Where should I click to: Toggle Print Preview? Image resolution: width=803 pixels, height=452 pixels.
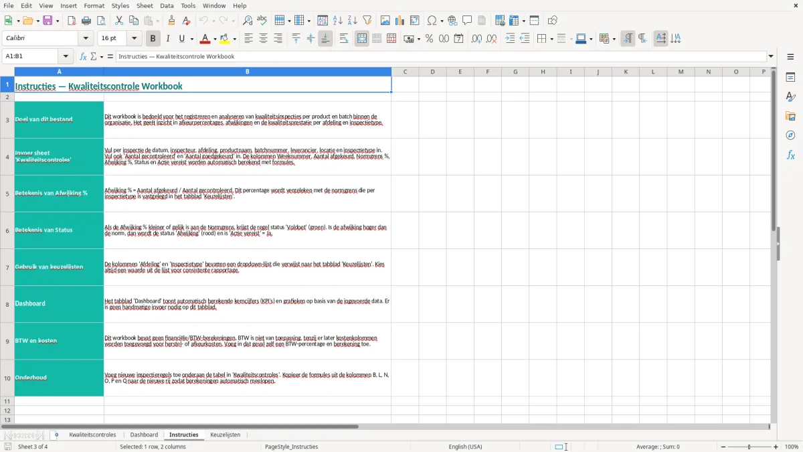101,21
